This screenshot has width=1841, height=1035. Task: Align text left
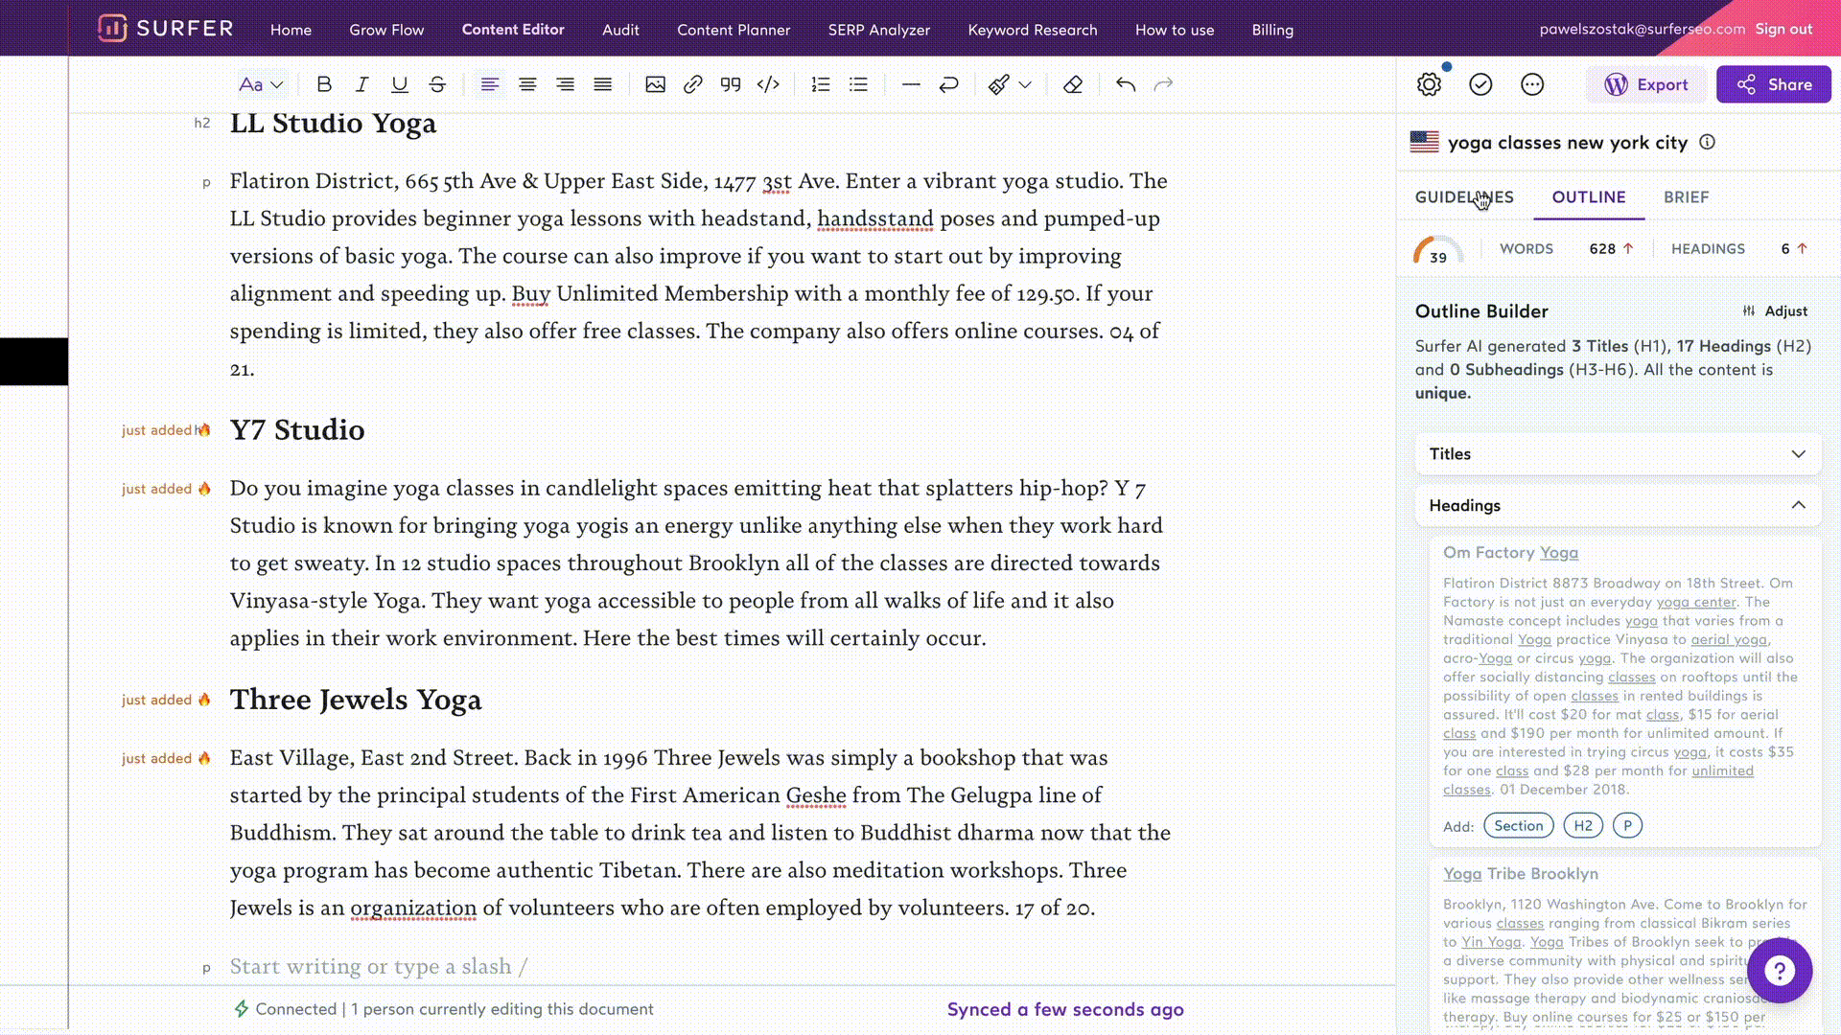click(489, 84)
